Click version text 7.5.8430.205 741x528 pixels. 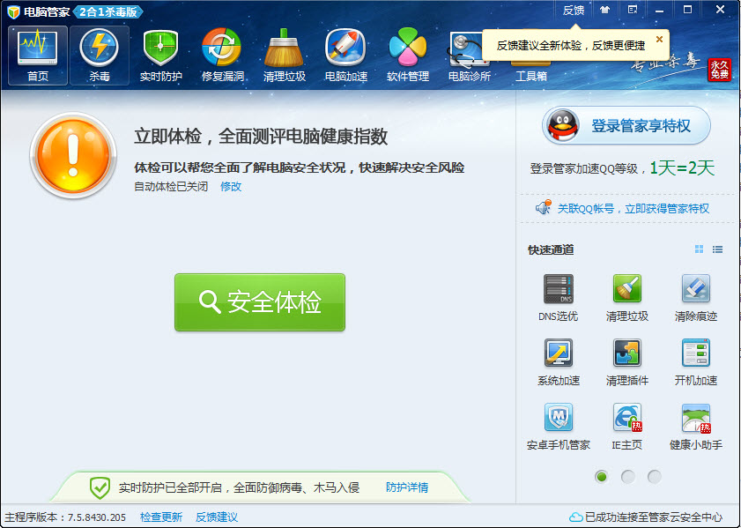point(96,517)
